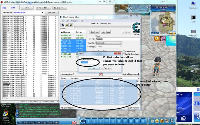
Task: Click the clock icon in game status panel
Action: pyautogui.click(x=130, y=7)
